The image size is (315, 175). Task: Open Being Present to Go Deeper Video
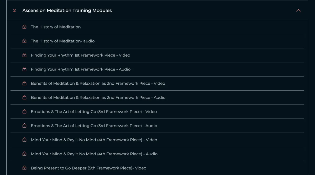click(88, 168)
